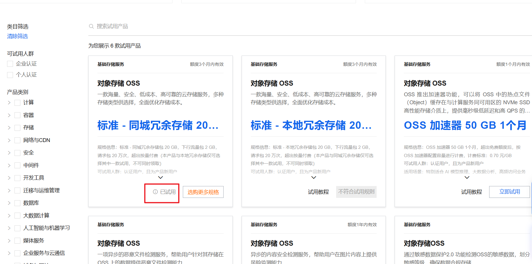The image size is (532, 264).
Task: Focus the 搜索试用产品 search field
Action: click(x=310, y=26)
